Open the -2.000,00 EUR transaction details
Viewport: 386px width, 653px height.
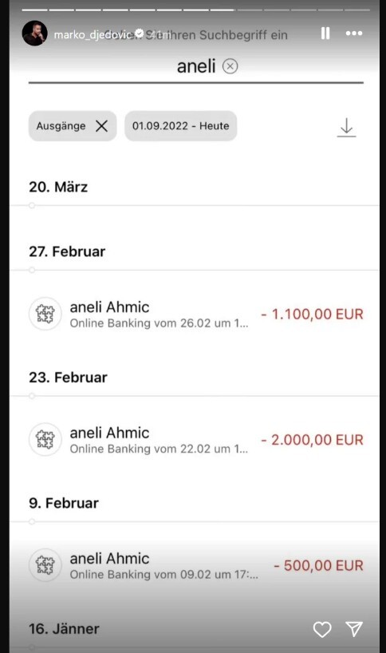click(x=195, y=440)
